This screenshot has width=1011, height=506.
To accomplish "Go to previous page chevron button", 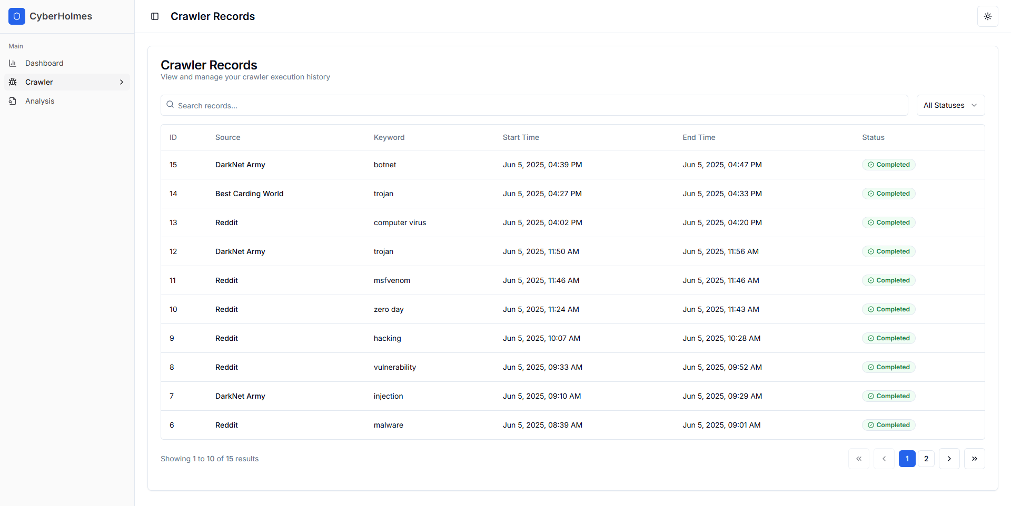I will click(x=884, y=459).
